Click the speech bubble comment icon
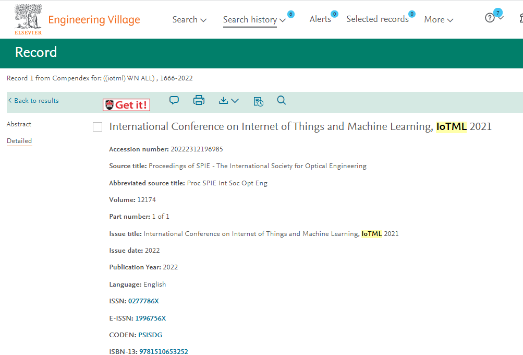 [174, 100]
